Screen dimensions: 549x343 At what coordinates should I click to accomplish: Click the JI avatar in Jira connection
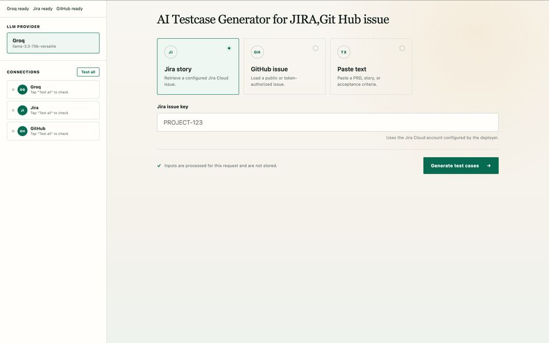[x=22, y=110]
